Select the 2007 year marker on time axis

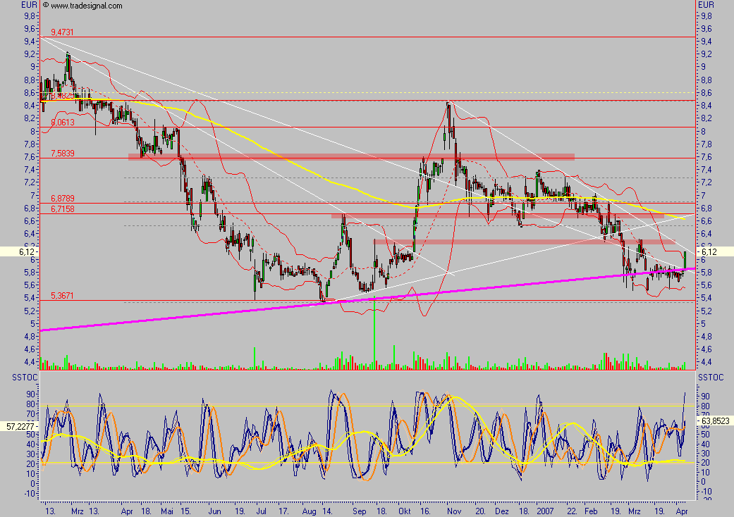click(546, 511)
